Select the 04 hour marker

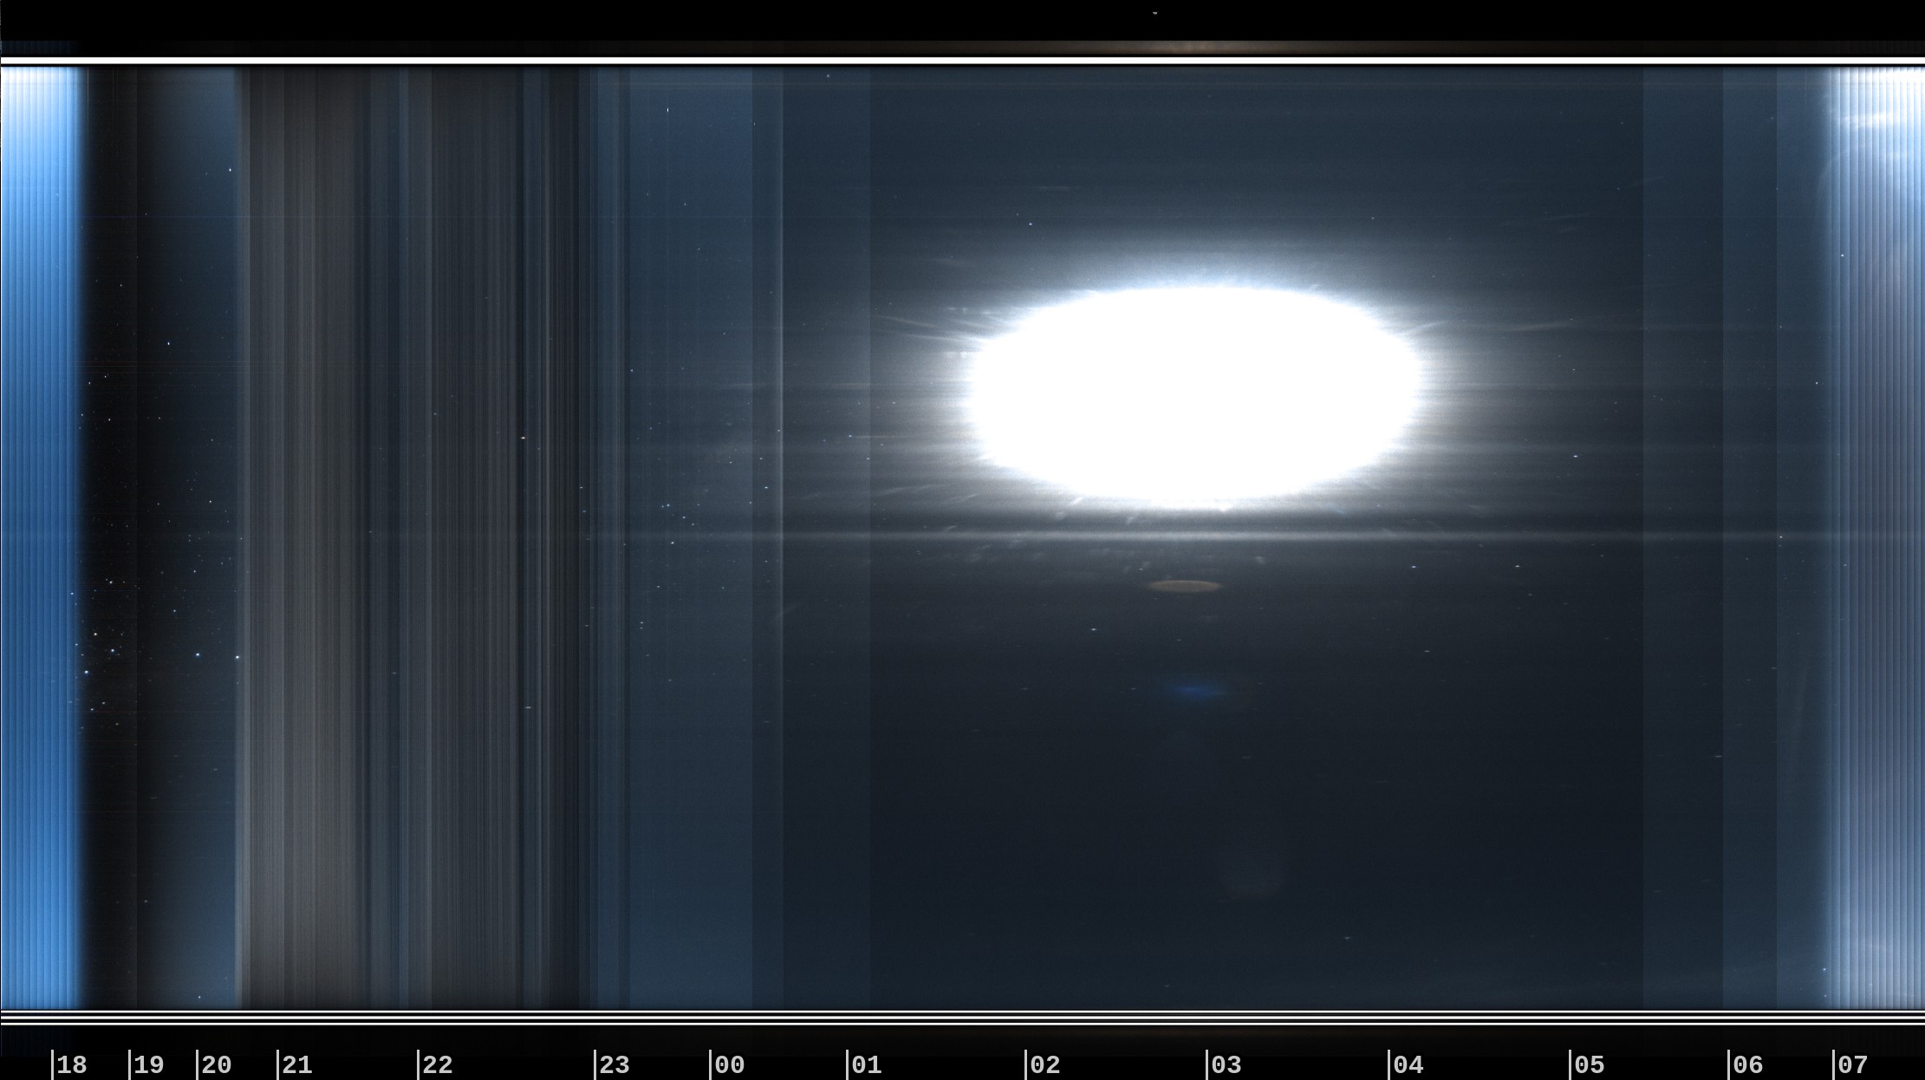(1408, 1064)
